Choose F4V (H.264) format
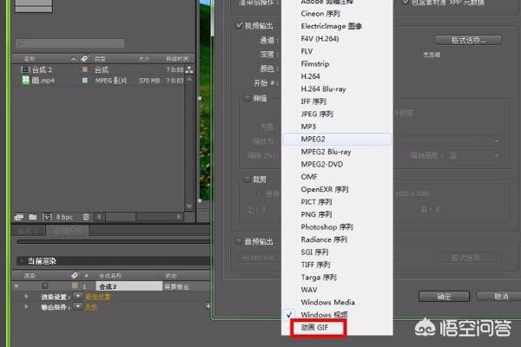The width and height of the screenshot is (521, 347). pyautogui.click(x=320, y=39)
